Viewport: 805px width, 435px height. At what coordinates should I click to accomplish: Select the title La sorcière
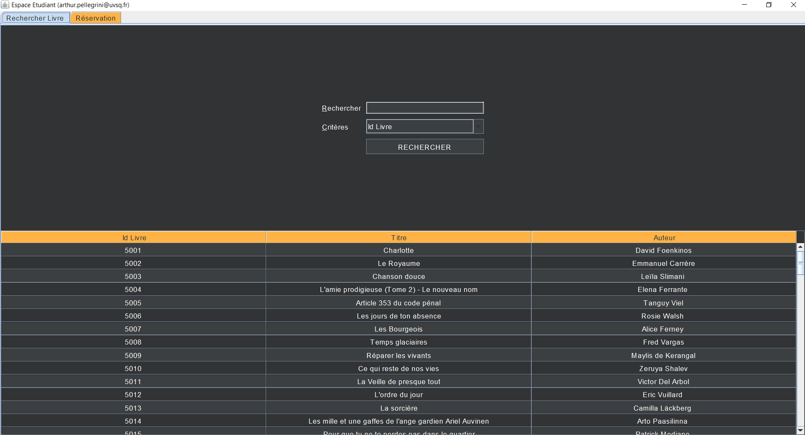tap(399, 408)
